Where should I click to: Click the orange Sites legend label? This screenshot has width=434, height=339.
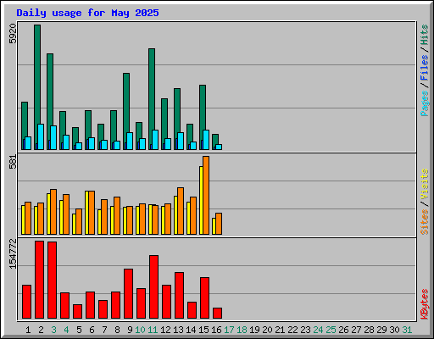tap(425, 222)
